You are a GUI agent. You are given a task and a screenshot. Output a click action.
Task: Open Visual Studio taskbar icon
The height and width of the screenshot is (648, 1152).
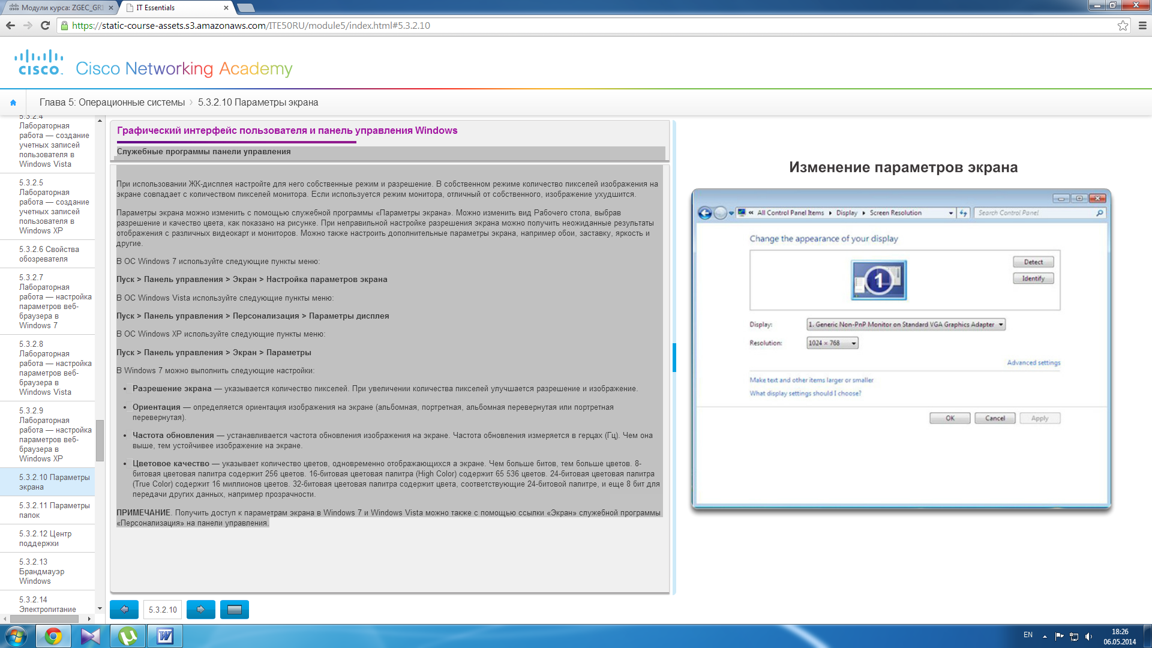pos(91,636)
